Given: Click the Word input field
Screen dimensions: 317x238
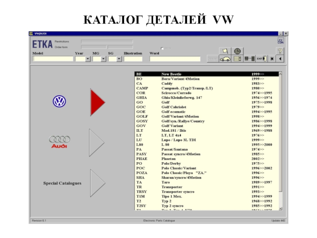Looking at the screenshot, I should [x=175, y=59].
